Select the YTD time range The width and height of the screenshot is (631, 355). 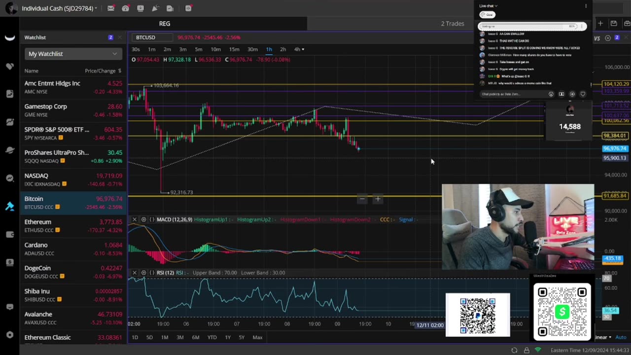212,337
